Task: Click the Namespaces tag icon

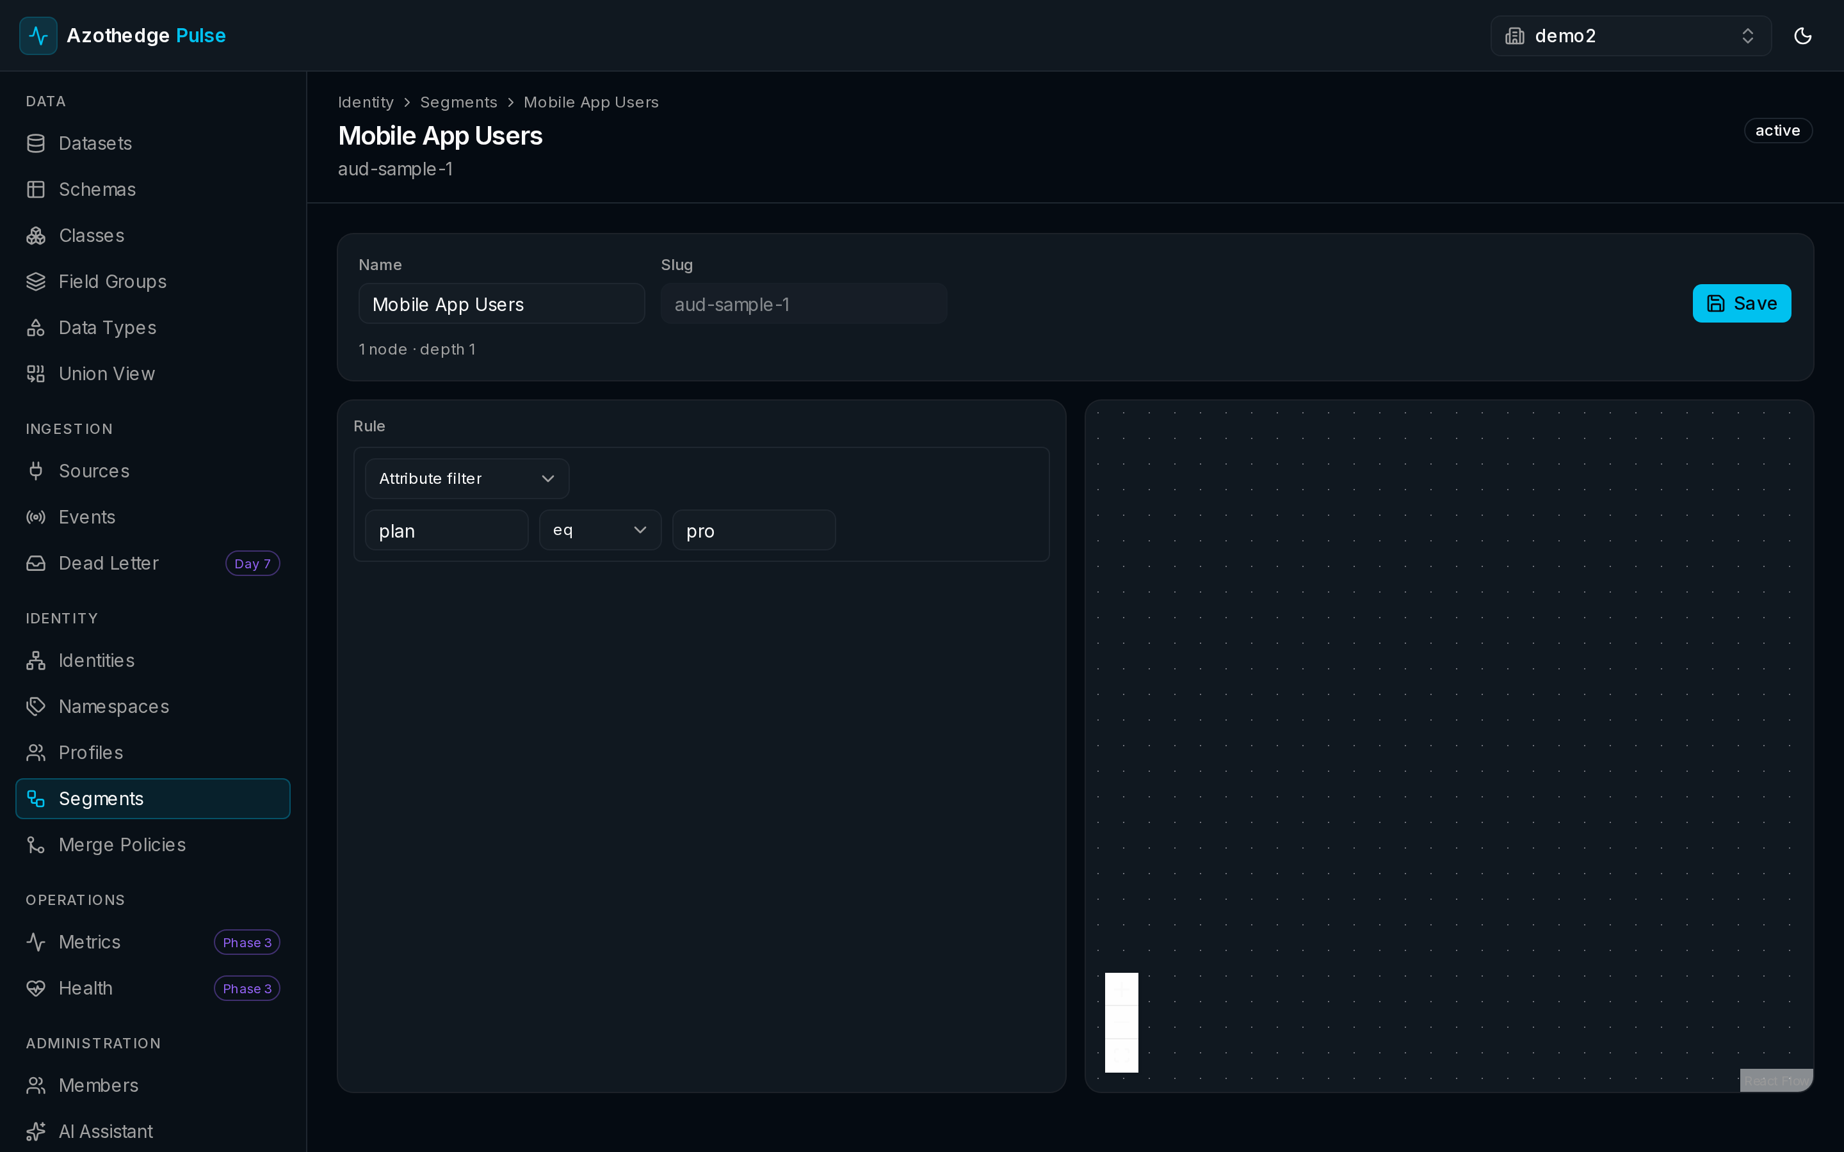Action: point(36,707)
